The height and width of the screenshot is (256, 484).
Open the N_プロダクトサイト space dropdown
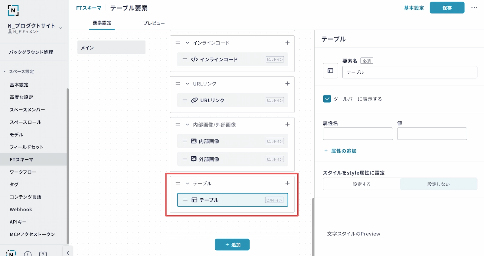point(61,28)
